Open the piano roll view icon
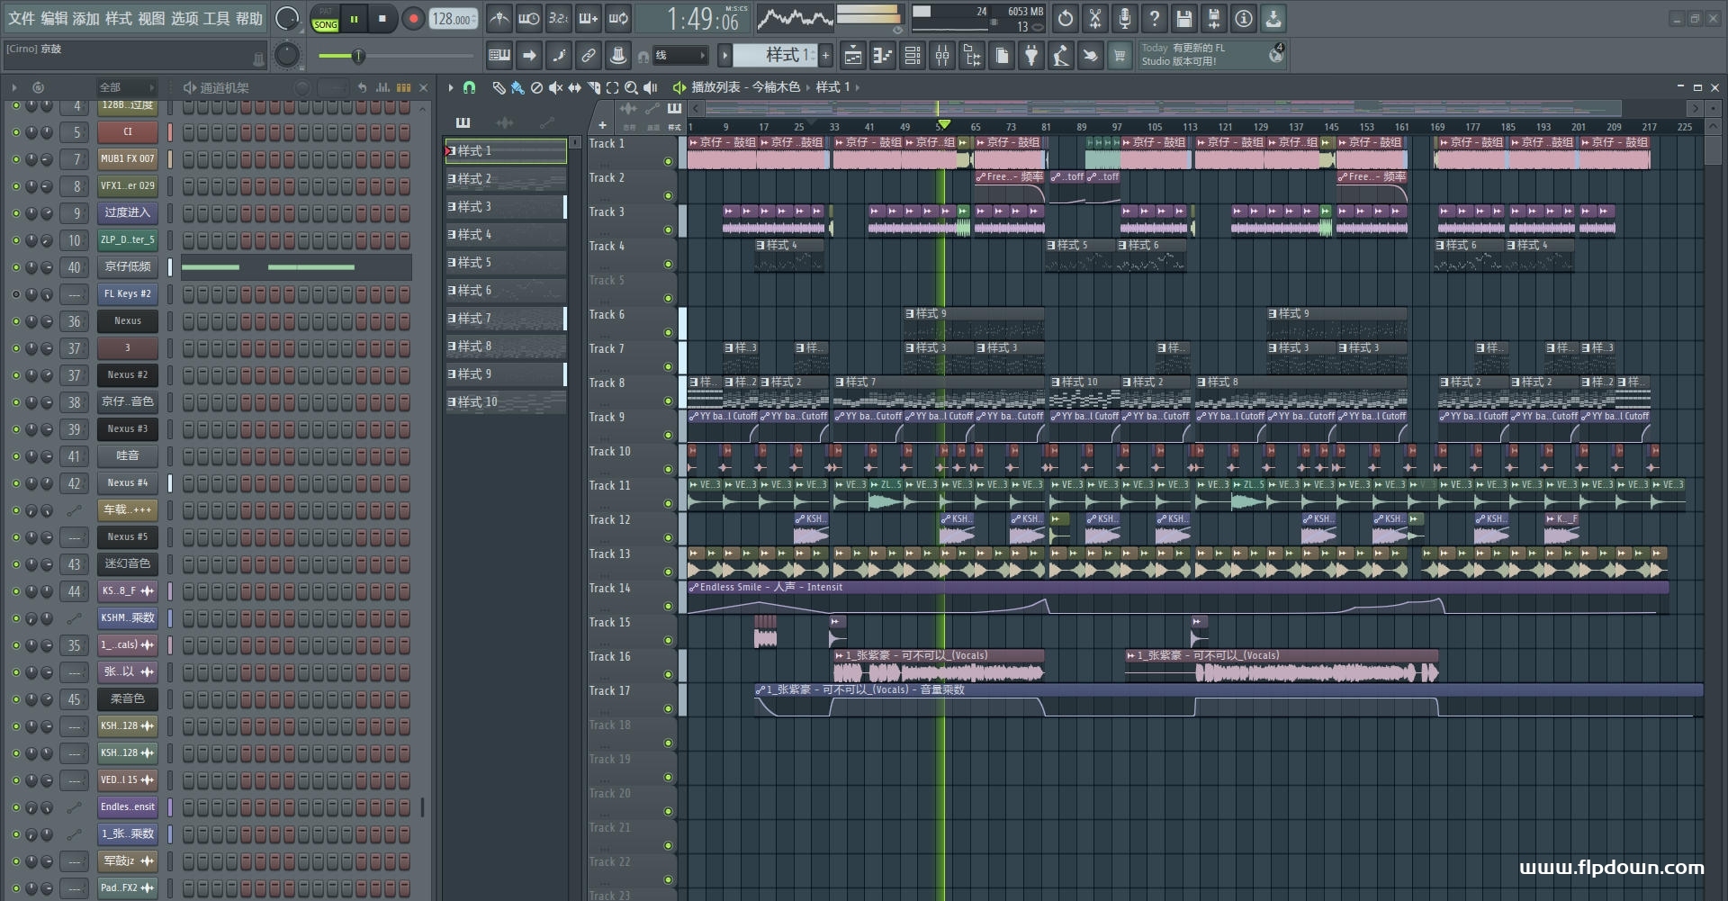 click(x=882, y=56)
